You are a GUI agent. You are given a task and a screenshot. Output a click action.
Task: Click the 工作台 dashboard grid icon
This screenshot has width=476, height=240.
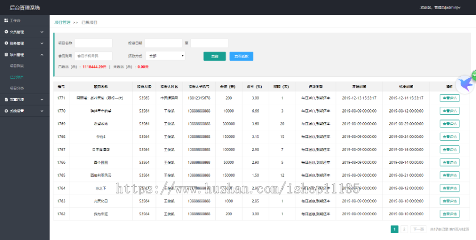(x=6, y=20)
